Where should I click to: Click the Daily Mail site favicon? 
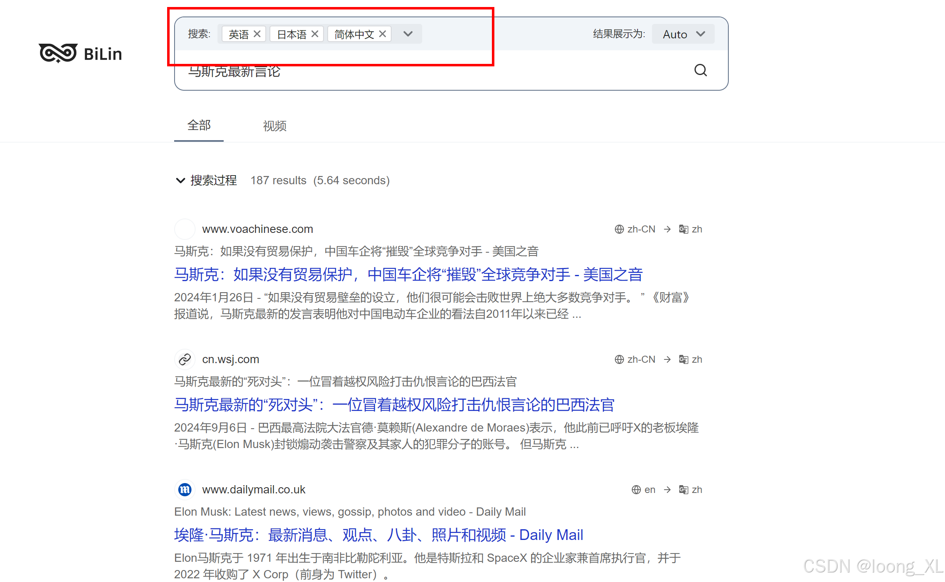[x=184, y=490]
